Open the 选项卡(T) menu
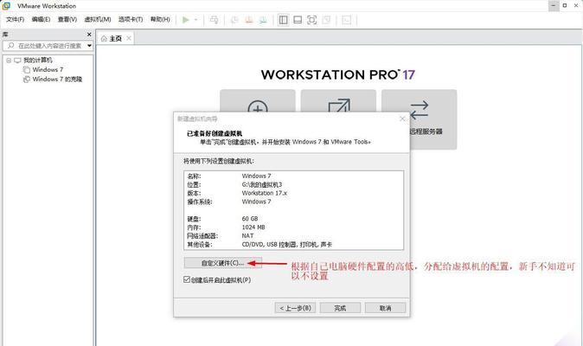Viewport: 583px width, 346px height. (131, 19)
